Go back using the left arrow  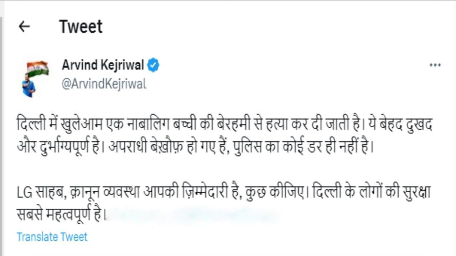click(x=24, y=26)
